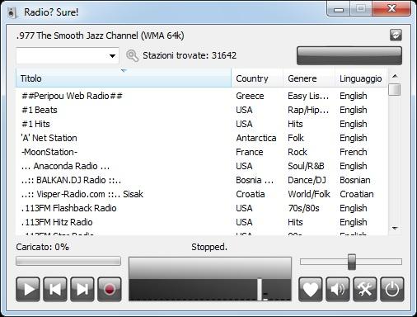The width and height of the screenshot is (417, 317).
Task: Click the scrollbar down arrow in station list
Action: pos(395,228)
